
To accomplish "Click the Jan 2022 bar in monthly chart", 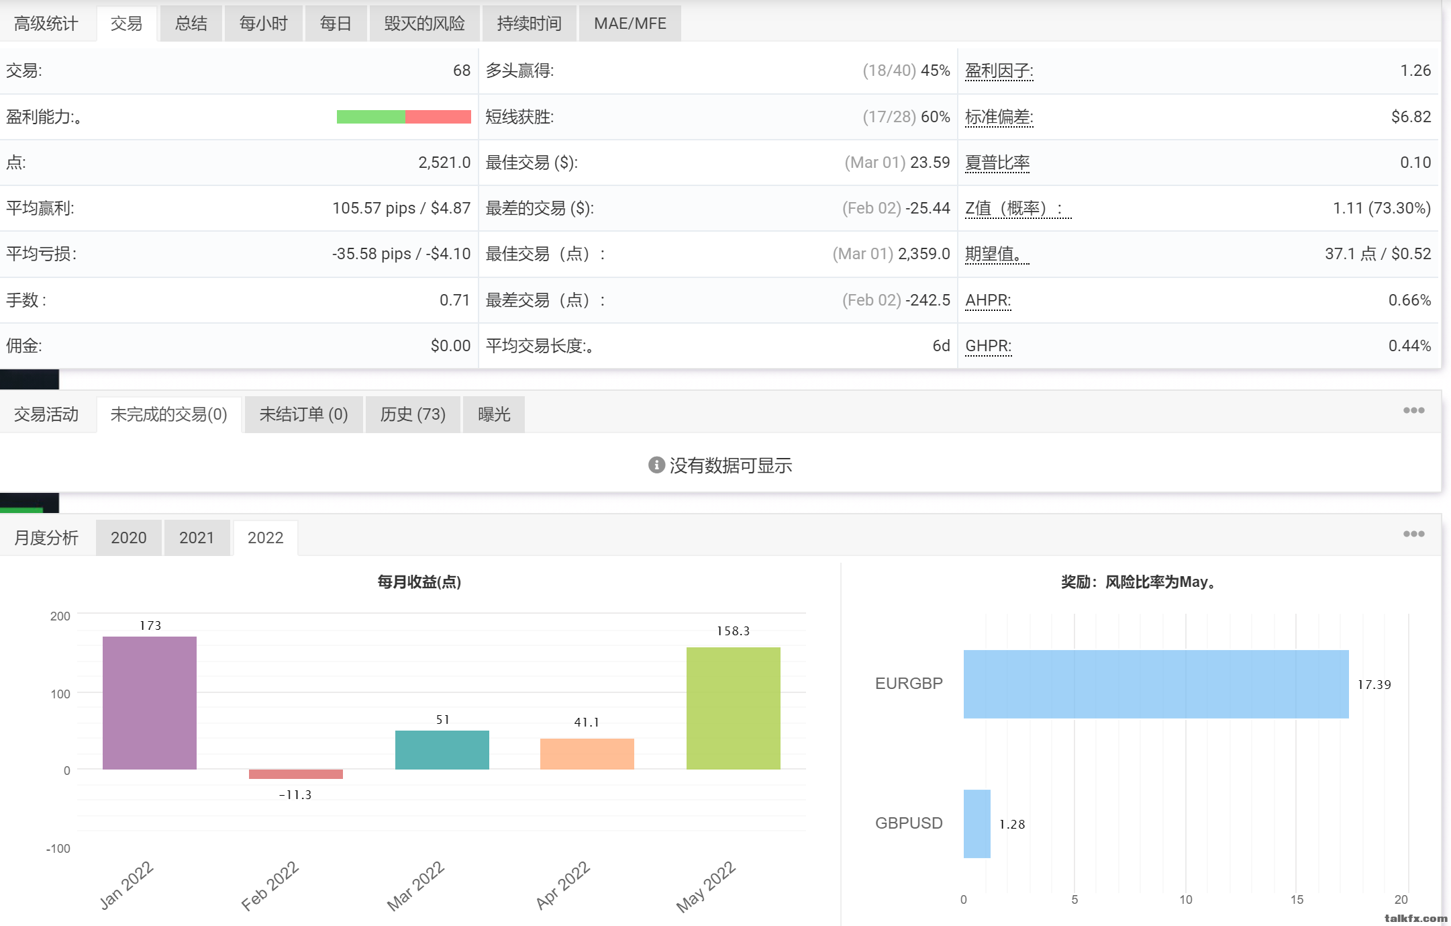I will click(x=150, y=703).
